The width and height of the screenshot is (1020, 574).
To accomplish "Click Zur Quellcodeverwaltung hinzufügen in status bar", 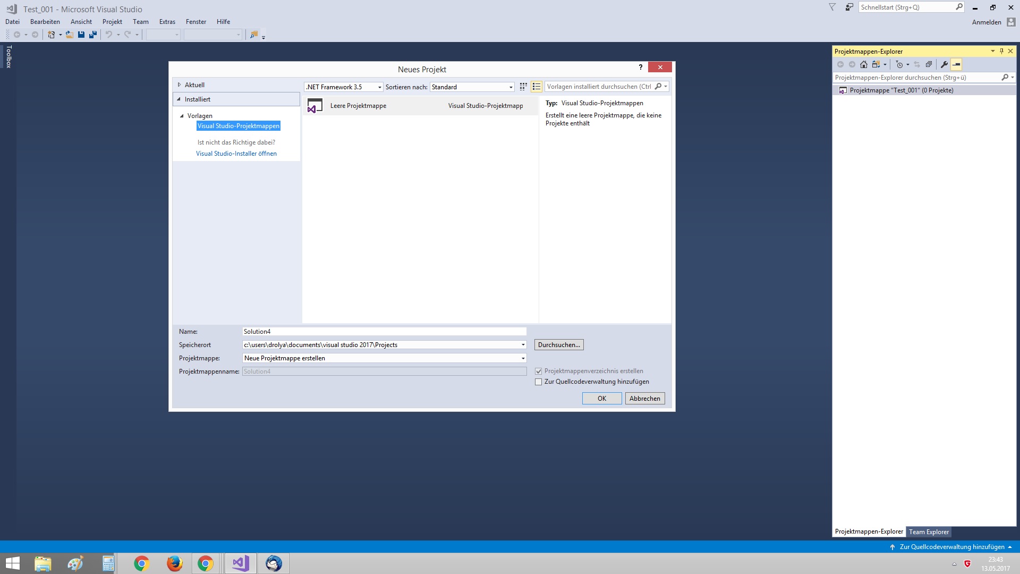I will (x=951, y=547).
